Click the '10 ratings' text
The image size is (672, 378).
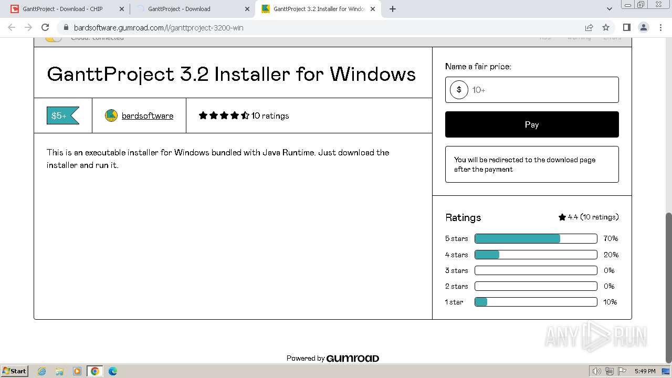coord(270,115)
